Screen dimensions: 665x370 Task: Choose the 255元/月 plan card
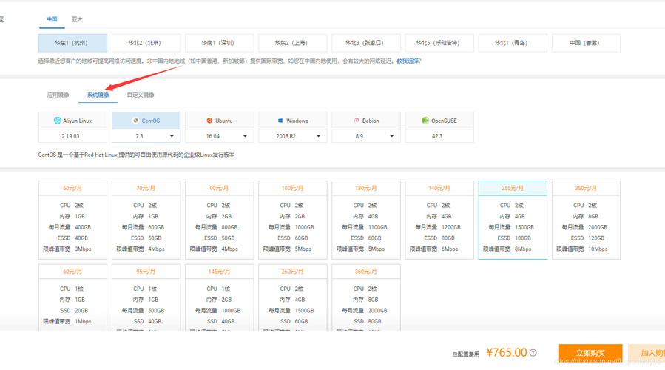513,220
